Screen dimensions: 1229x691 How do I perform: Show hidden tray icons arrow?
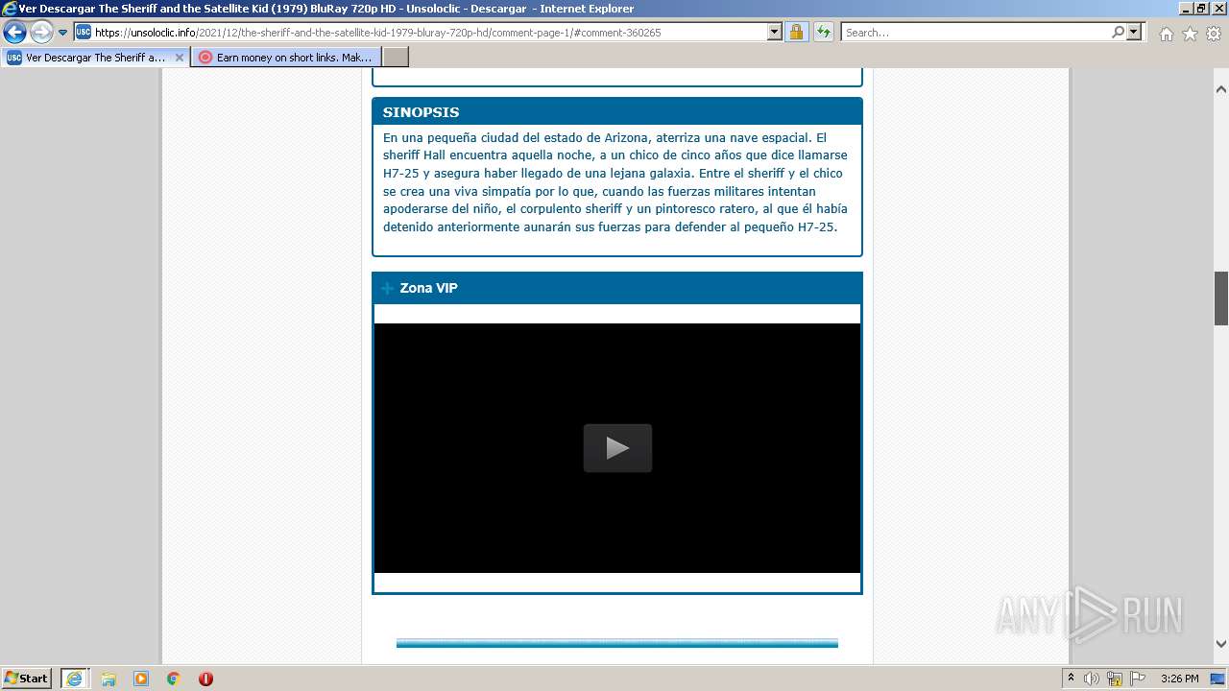pyautogui.click(x=1071, y=679)
